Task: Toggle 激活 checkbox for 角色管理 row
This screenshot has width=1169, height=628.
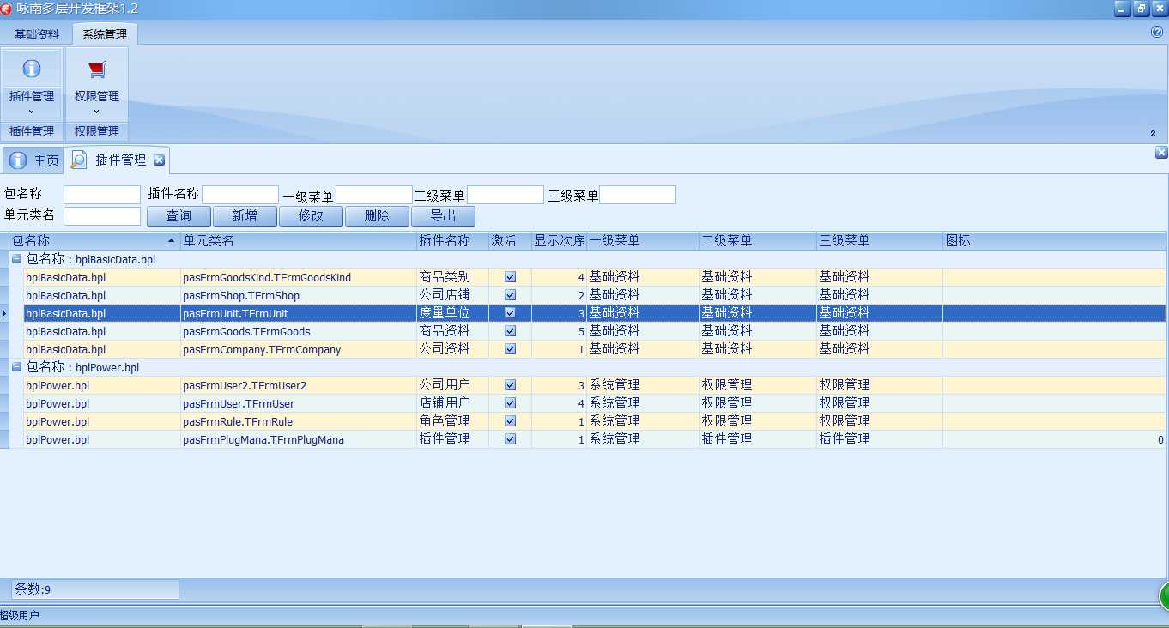Action: 510,421
